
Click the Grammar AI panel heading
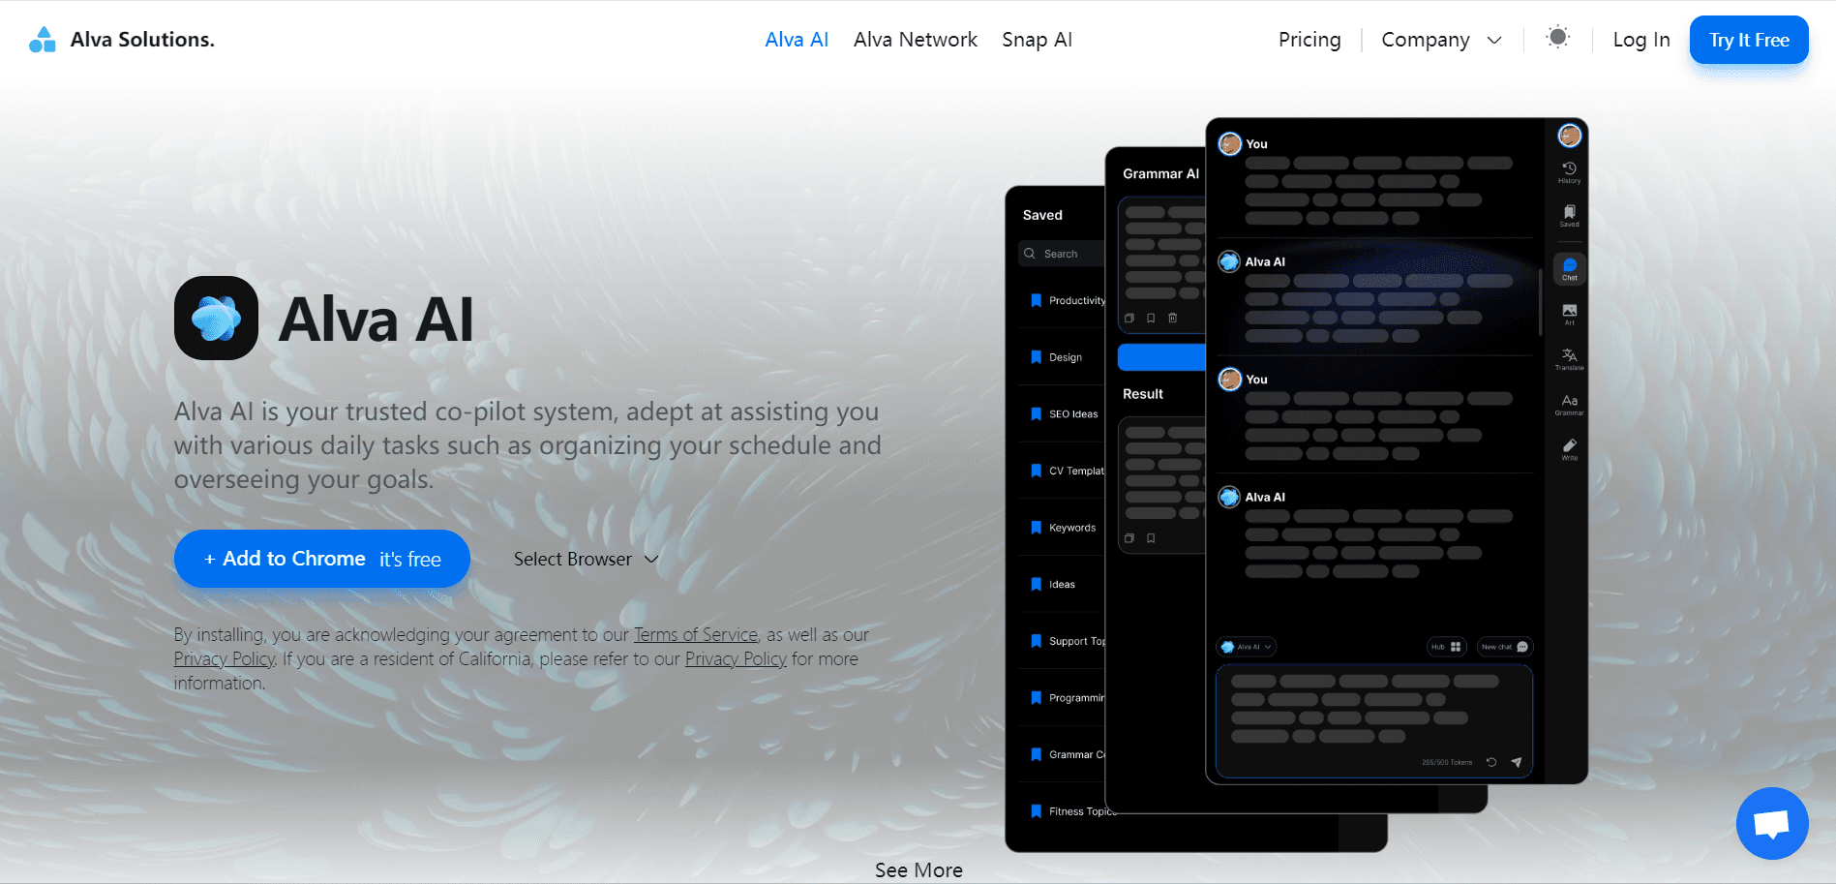(x=1160, y=173)
